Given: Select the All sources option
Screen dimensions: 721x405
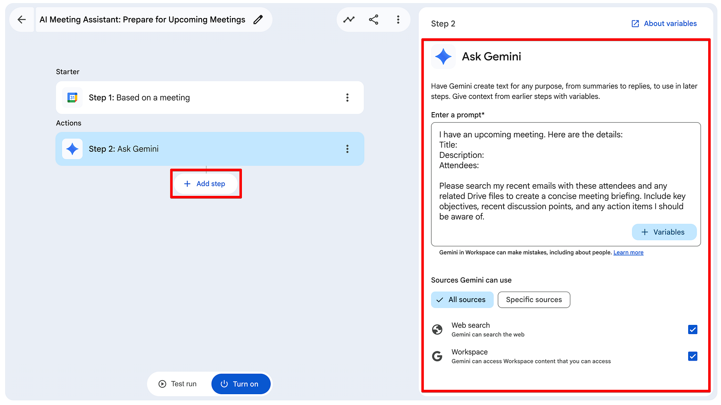Looking at the screenshot, I should tap(462, 300).
